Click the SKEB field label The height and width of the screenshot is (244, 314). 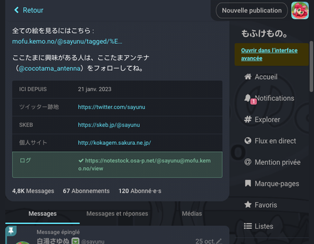point(26,125)
